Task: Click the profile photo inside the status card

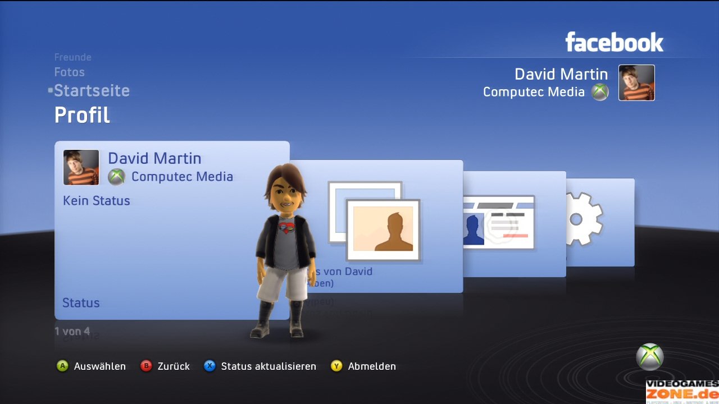Action: click(x=81, y=167)
